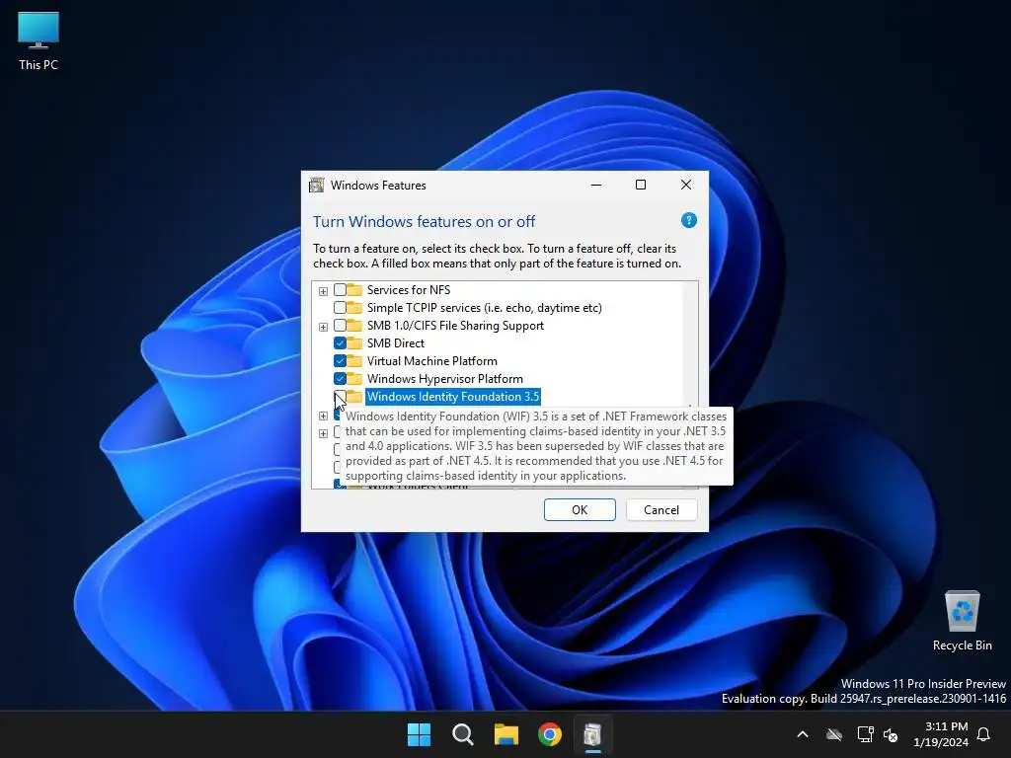This screenshot has width=1011, height=758.
Task: Enable Simple TCPIP services checkbox
Action: (x=340, y=308)
